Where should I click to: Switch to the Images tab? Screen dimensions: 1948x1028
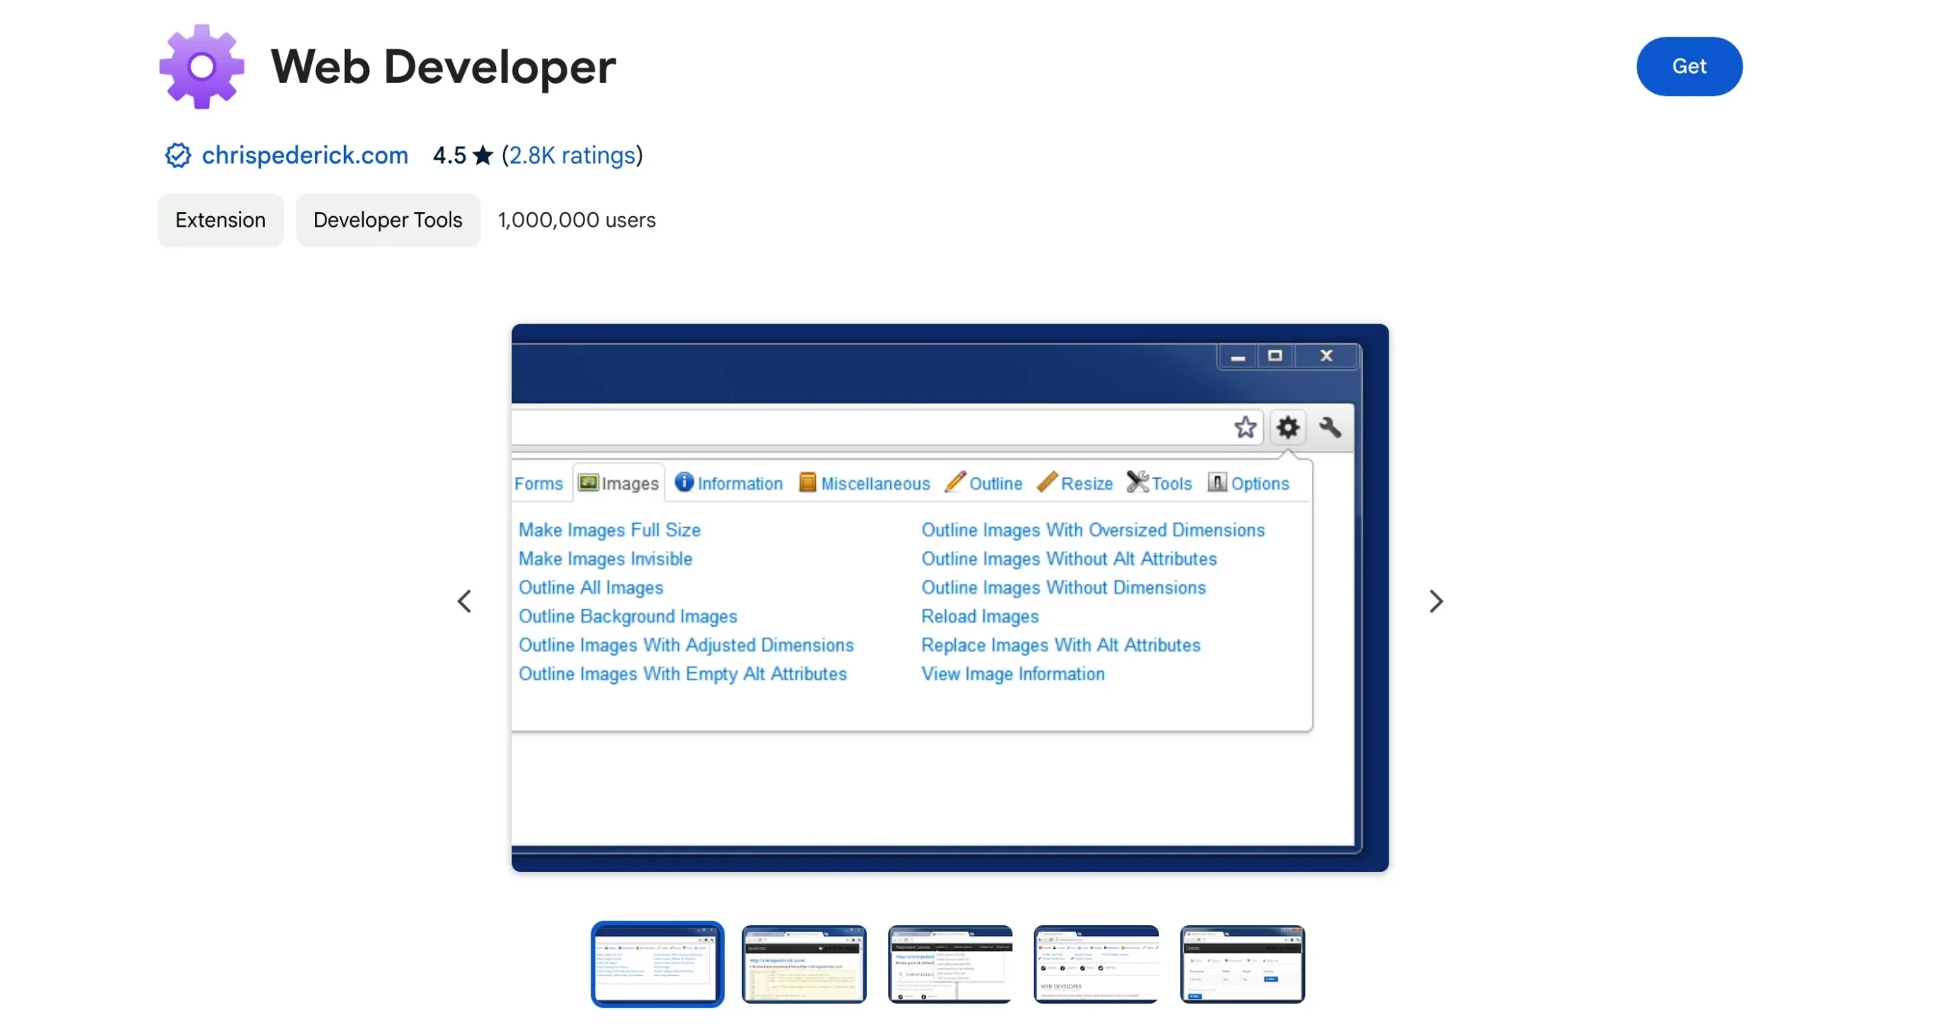click(619, 483)
